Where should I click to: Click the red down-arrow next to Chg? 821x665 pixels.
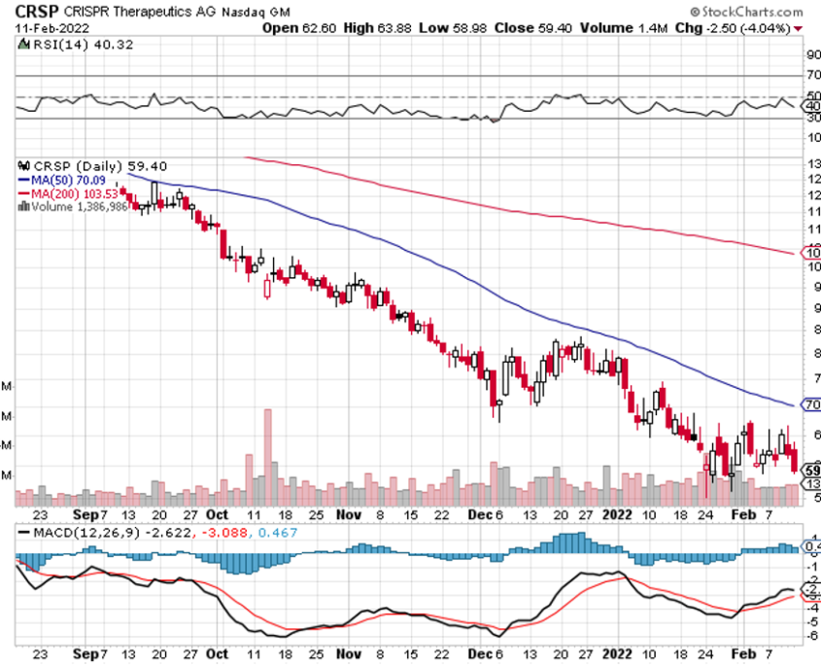(798, 28)
